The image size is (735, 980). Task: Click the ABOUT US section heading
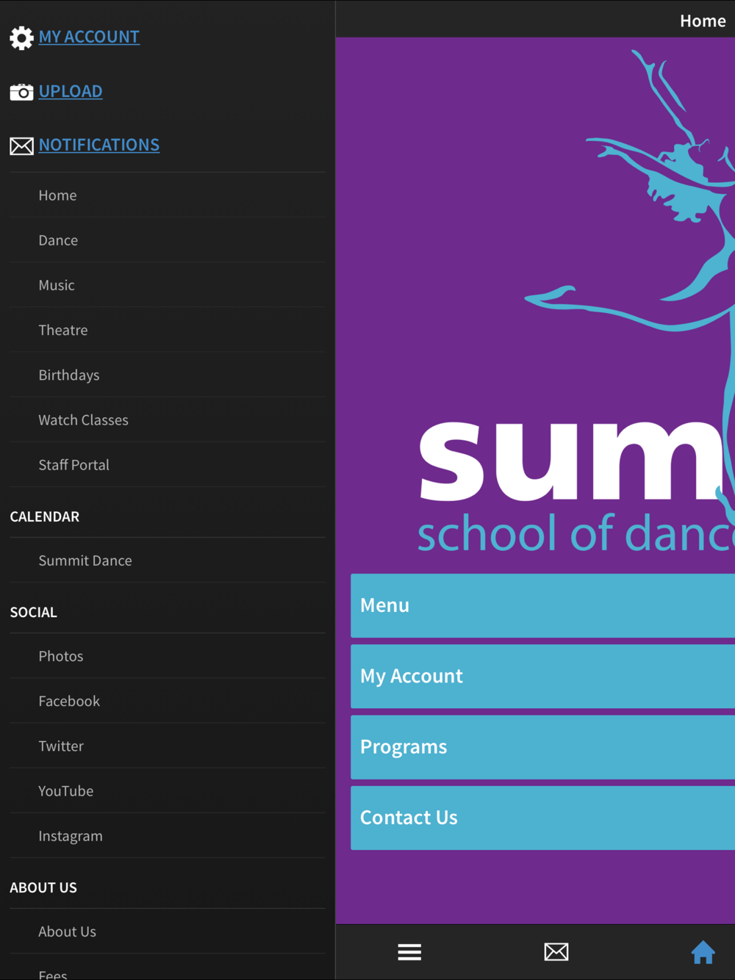(x=43, y=887)
